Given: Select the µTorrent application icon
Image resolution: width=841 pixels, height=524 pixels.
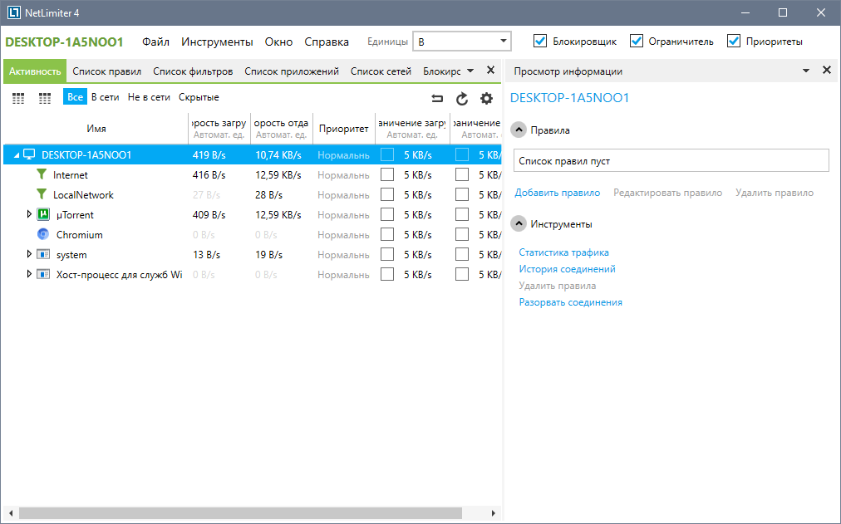Looking at the screenshot, I should (44, 215).
